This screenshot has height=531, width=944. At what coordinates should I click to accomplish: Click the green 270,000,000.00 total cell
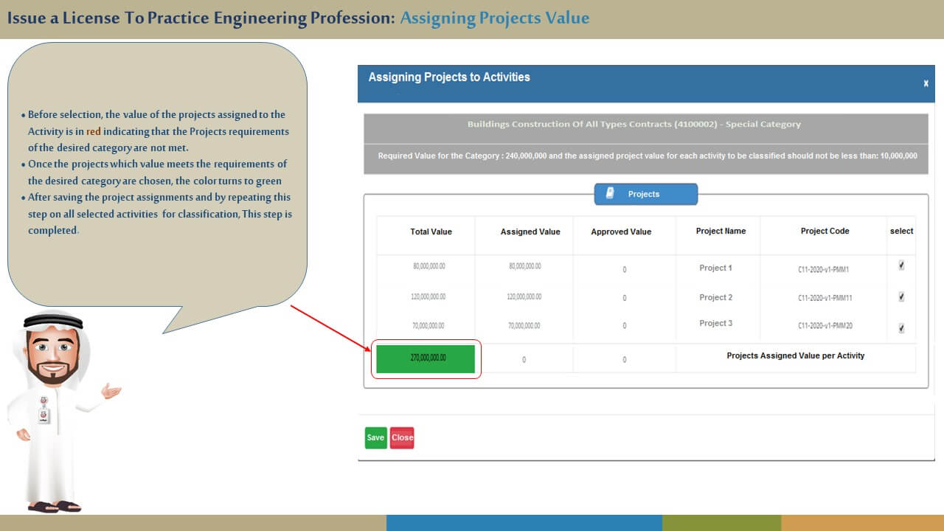tap(426, 358)
